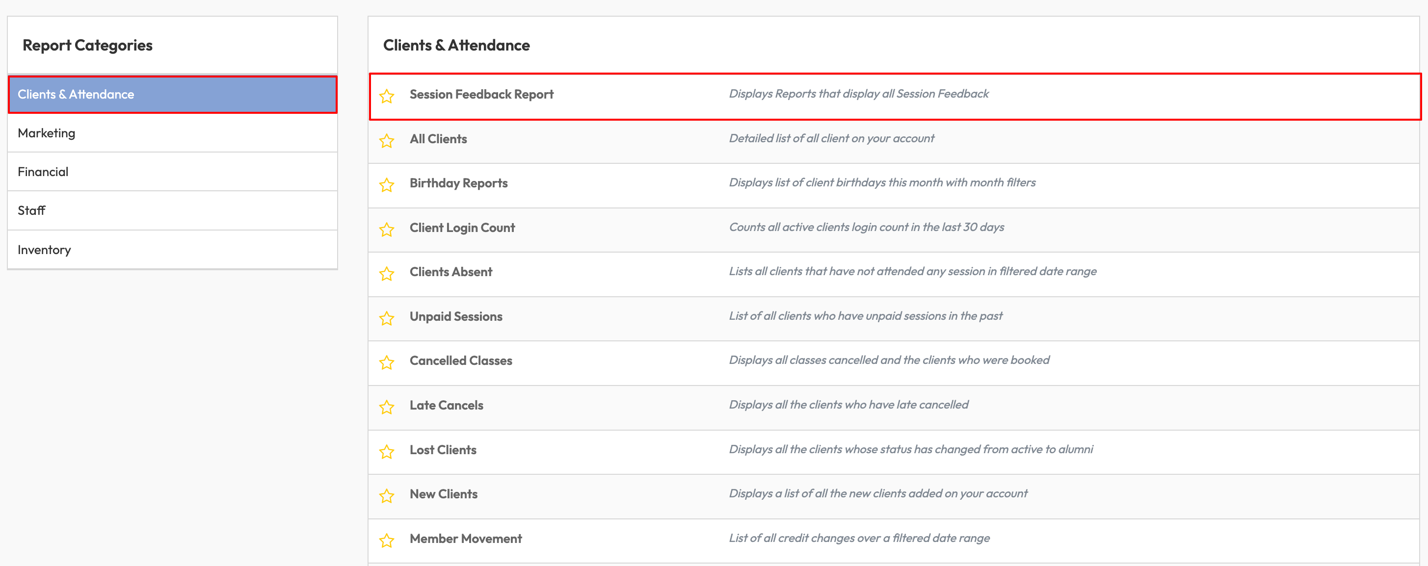Screen dimensions: 1428x566
Task: Choose the Staff report category
Action: 172,210
